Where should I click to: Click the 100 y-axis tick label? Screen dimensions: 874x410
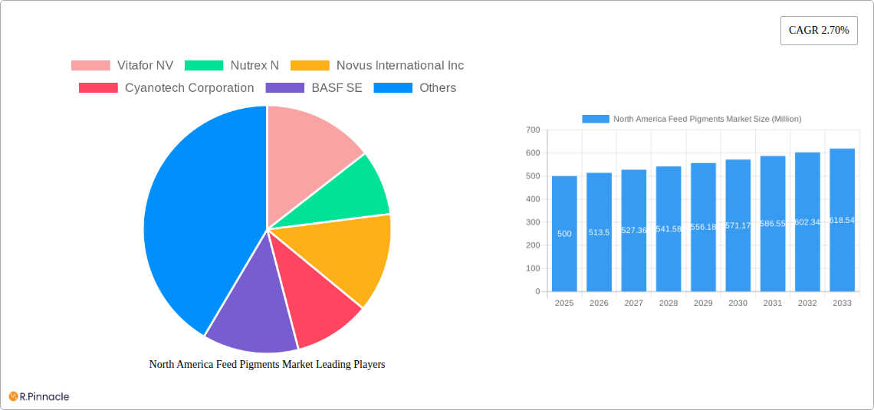pos(534,268)
